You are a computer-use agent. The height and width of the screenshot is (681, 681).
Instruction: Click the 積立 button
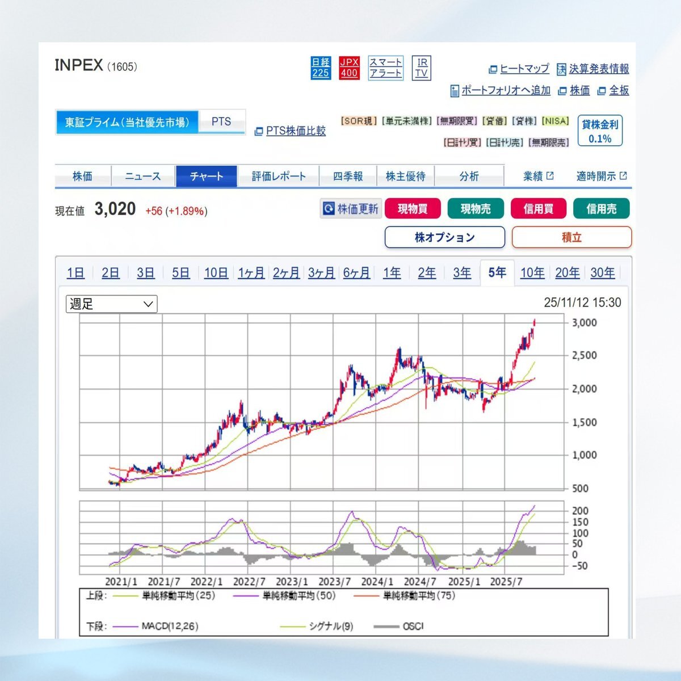point(571,237)
